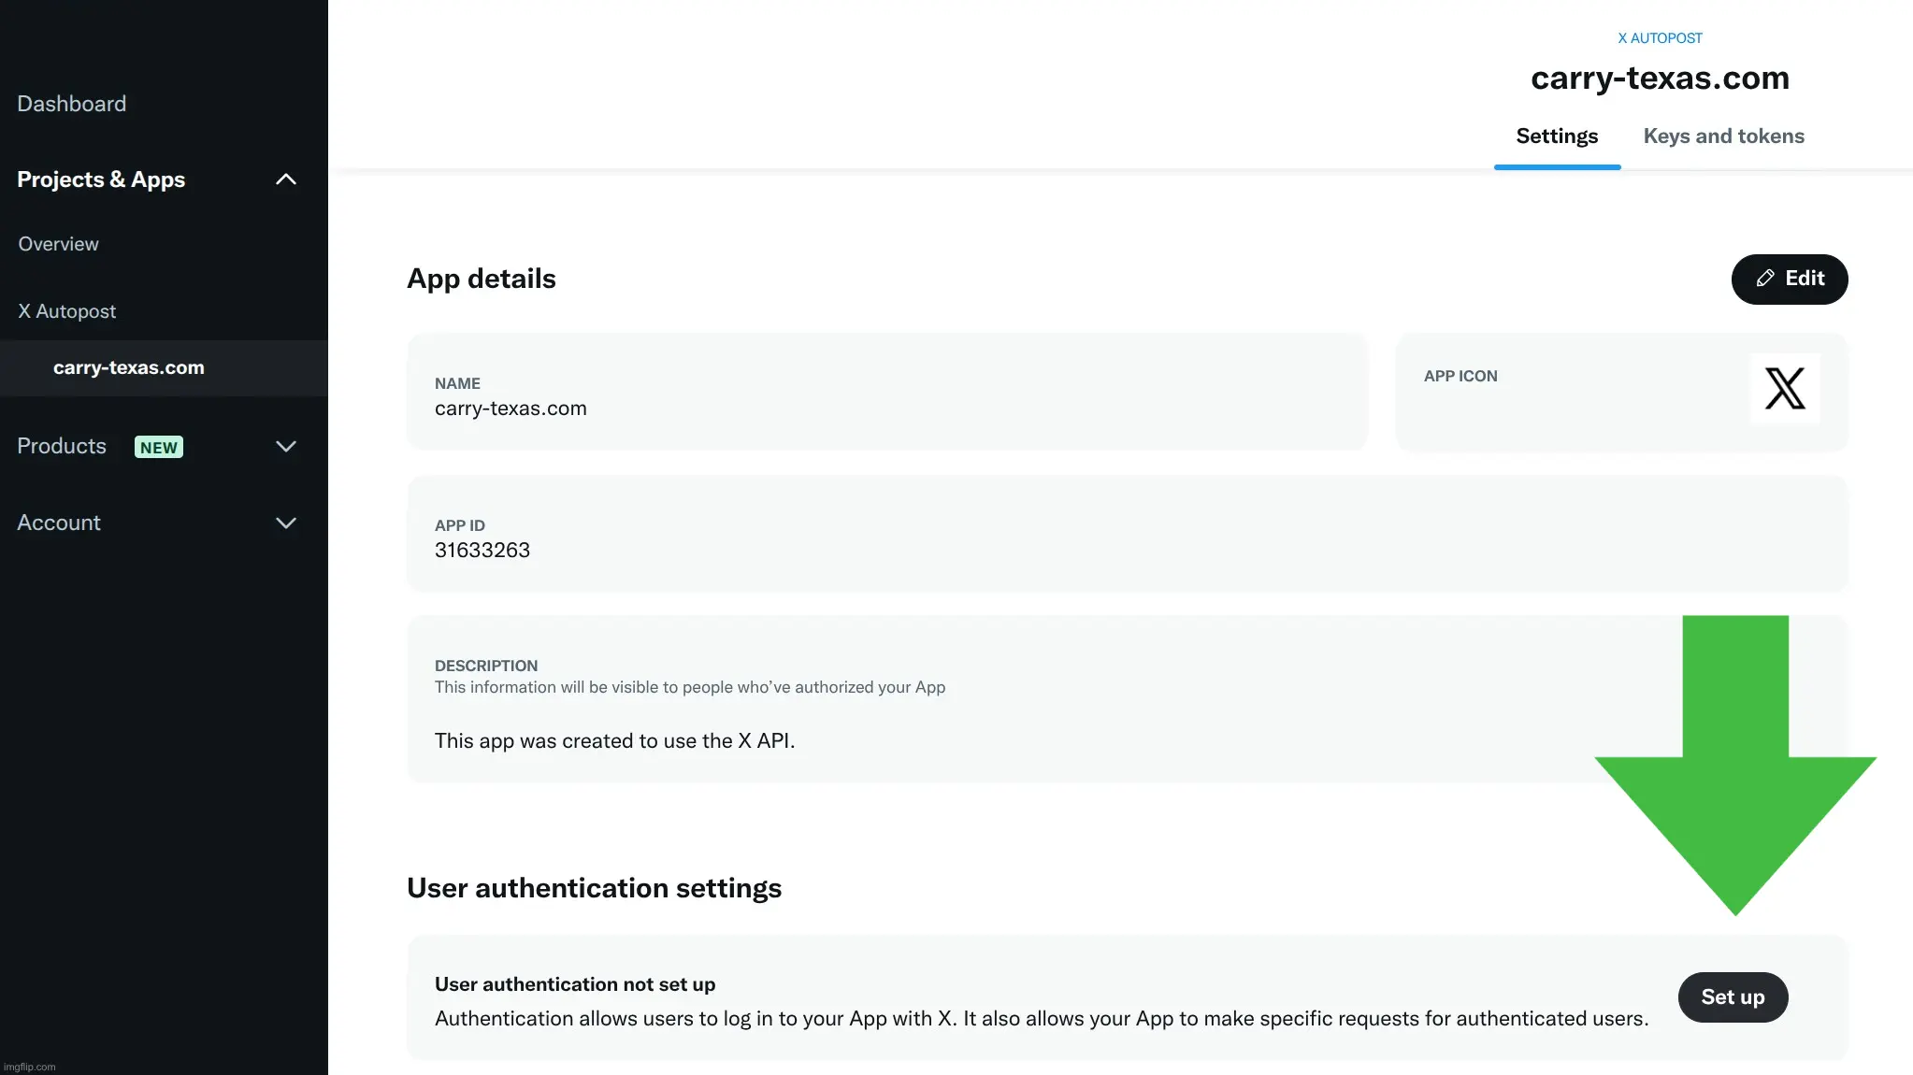
Task: Select the Settings tab
Action: [x=1557, y=136]
